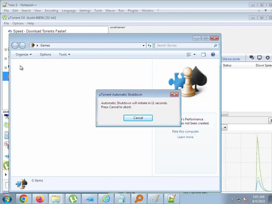272x204 pixels.
Task: Open Notepad++ Settings menu
Action: (x=85, y=11)
